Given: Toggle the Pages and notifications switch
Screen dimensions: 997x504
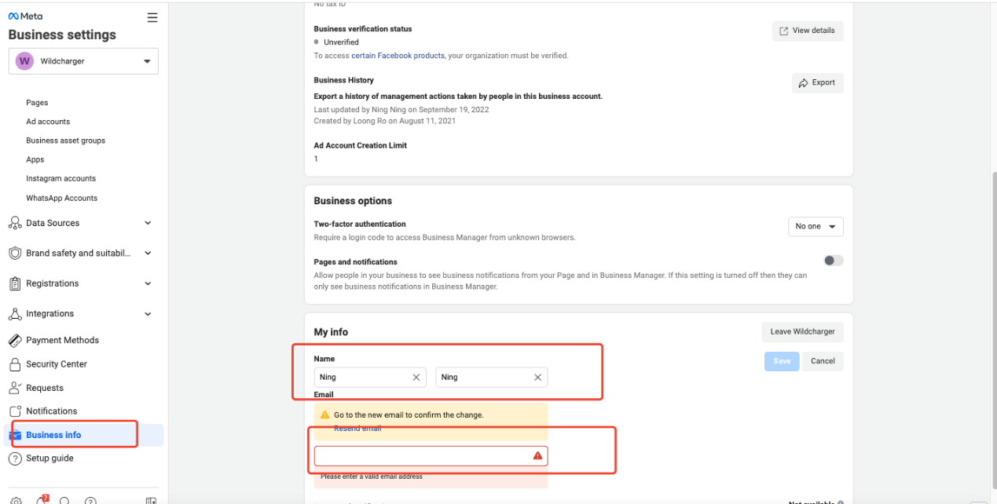Looking at the screenshot, I should click(833, 261).
